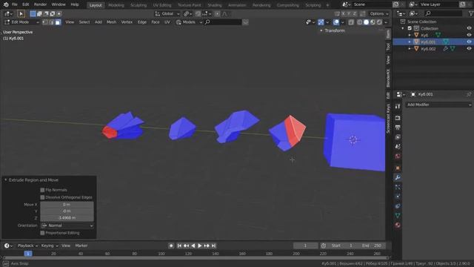Screen dimensions: 474x267
Task: Jump to timeline end frame button
Action: click(x=213, y=245)
